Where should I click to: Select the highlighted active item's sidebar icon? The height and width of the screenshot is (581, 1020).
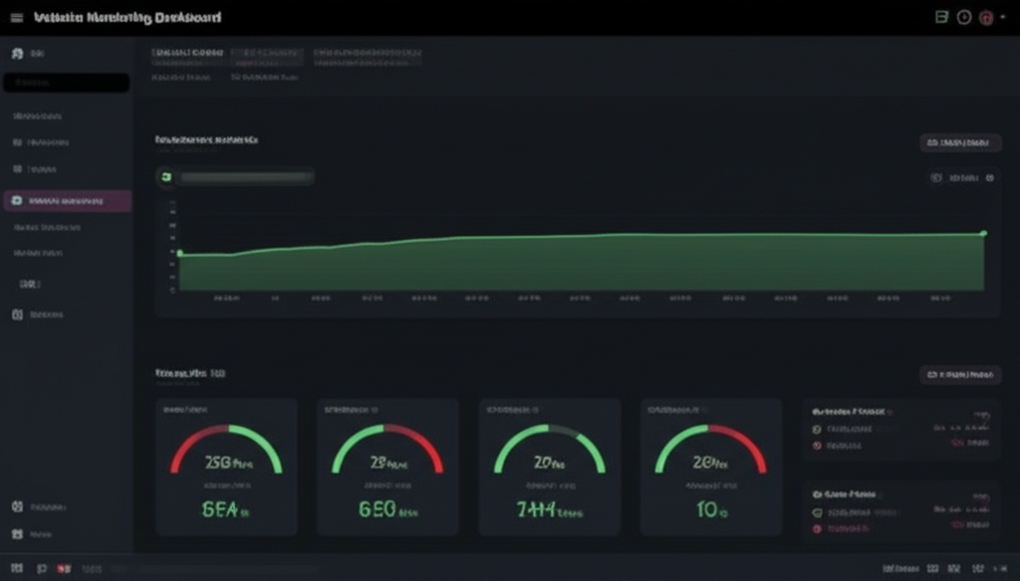click(16, 201)
